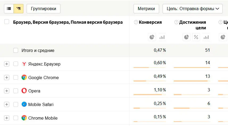Open the Конверсия help question icon
The width and height of the screenshot is (228, 126).
pos(136,22)
